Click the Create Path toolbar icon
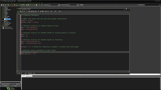 pos(25,5)
